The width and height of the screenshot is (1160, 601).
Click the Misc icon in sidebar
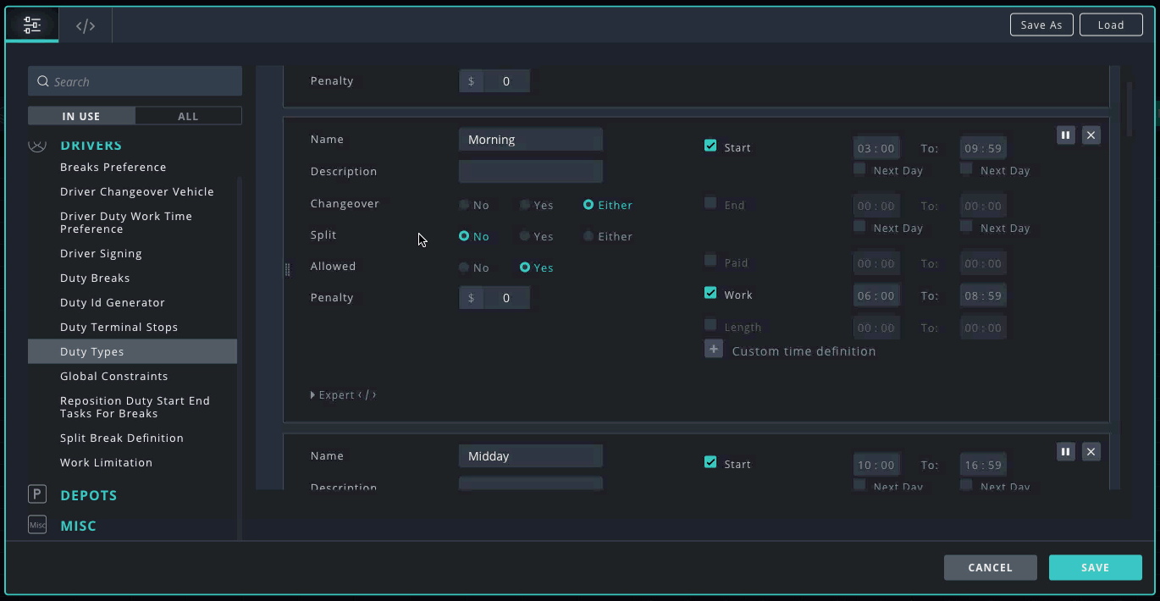37,525
